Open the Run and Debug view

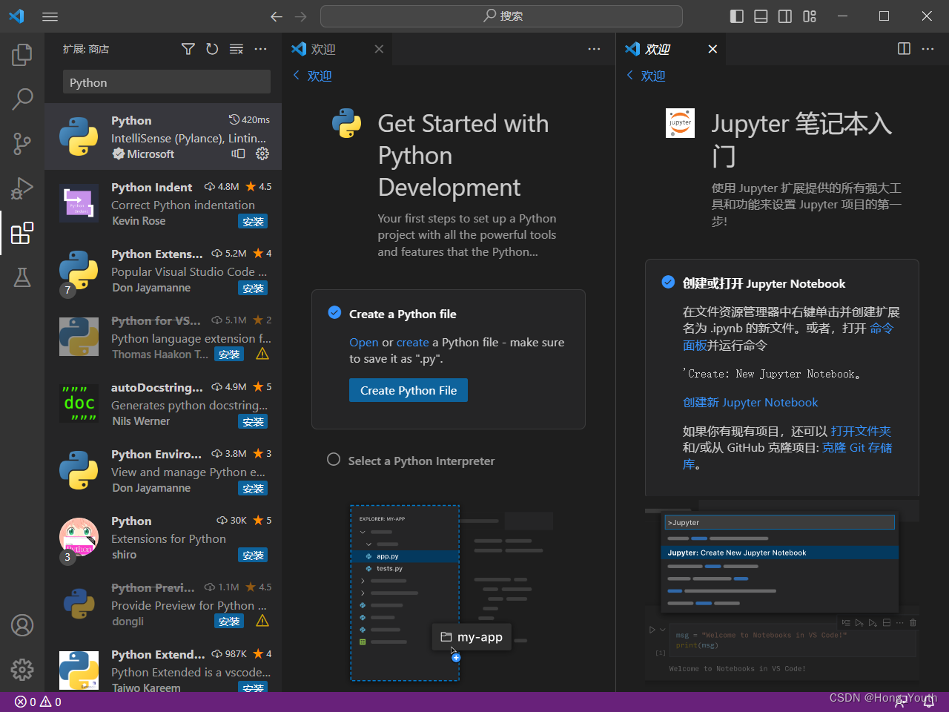point(22,188)
